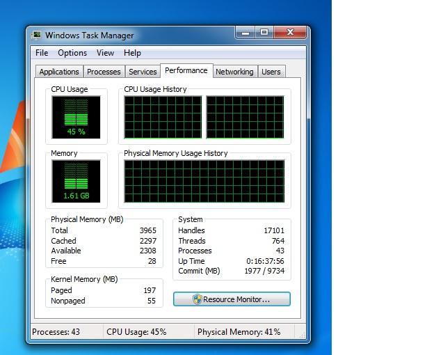Click the CPU Usage meter showing 45 %
This screenshot has width=427, height=355.
tap(76, 117)
